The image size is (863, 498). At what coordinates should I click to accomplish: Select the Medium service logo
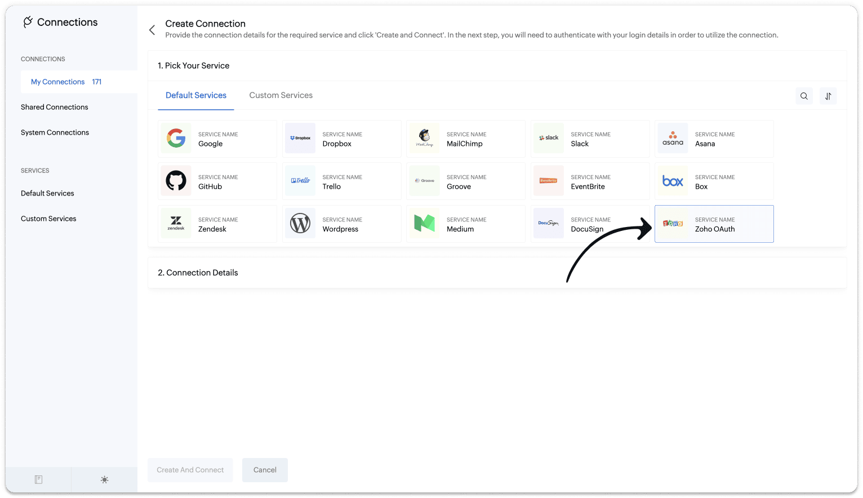(x=424, y=224)
